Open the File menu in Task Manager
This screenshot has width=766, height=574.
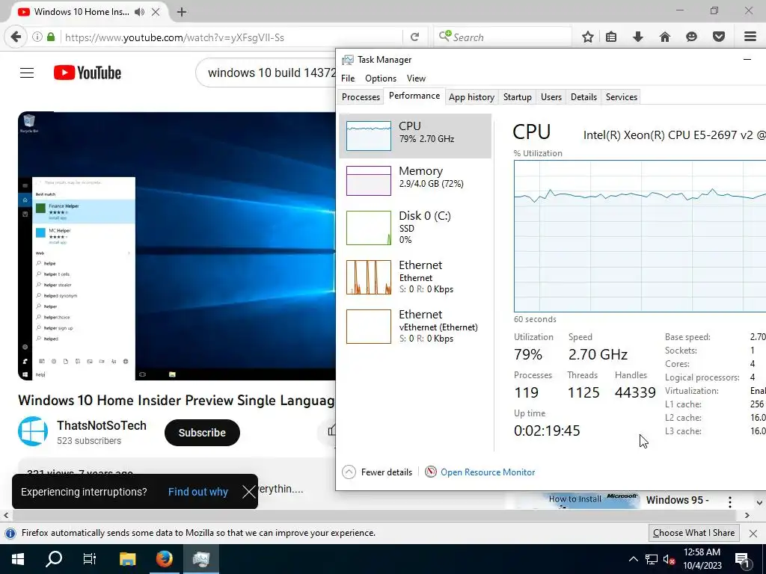point(348,78)
